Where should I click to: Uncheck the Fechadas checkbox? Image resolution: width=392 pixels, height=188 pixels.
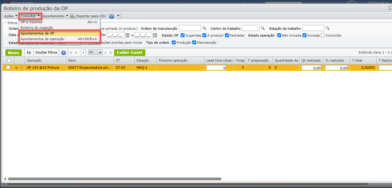coord(227,35)
